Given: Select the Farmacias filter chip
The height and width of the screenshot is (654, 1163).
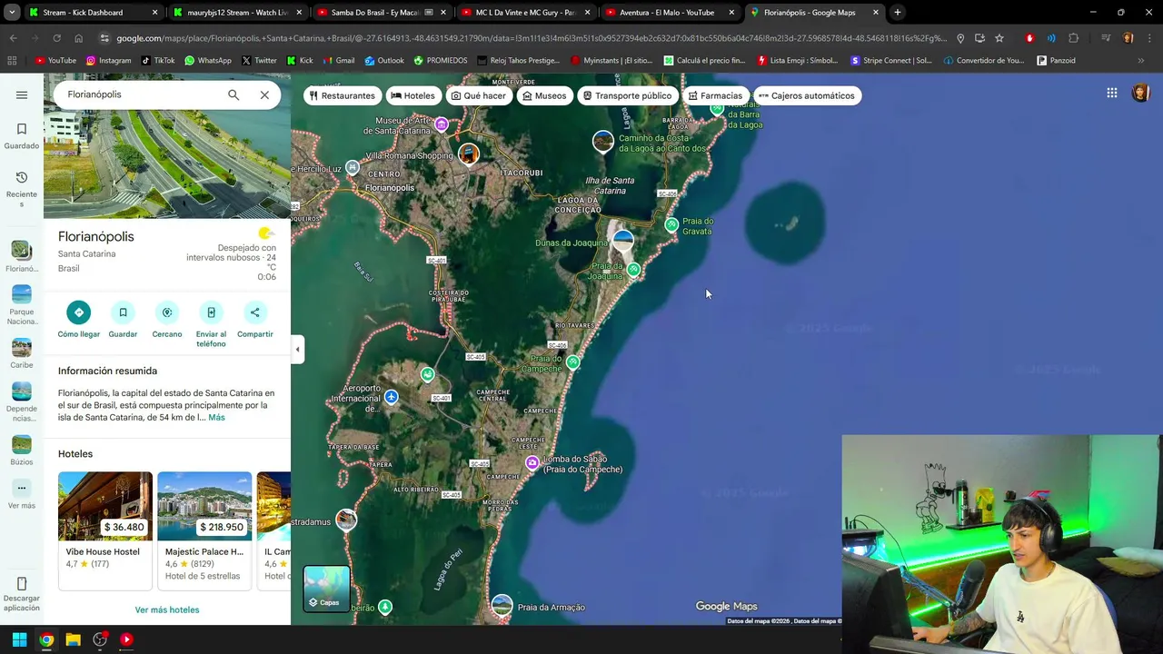Looking at the screenshot, I should point(715,95).
